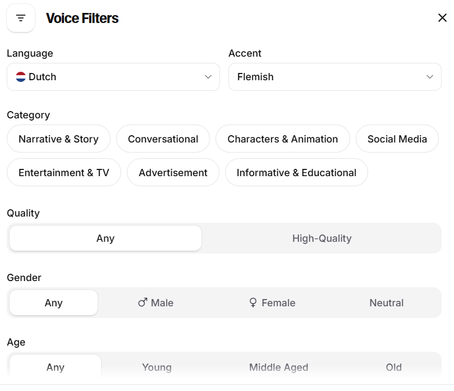This screenshot has height=391, width=454.
Task: Select Neutral gender option
Action: pos(386,303)
